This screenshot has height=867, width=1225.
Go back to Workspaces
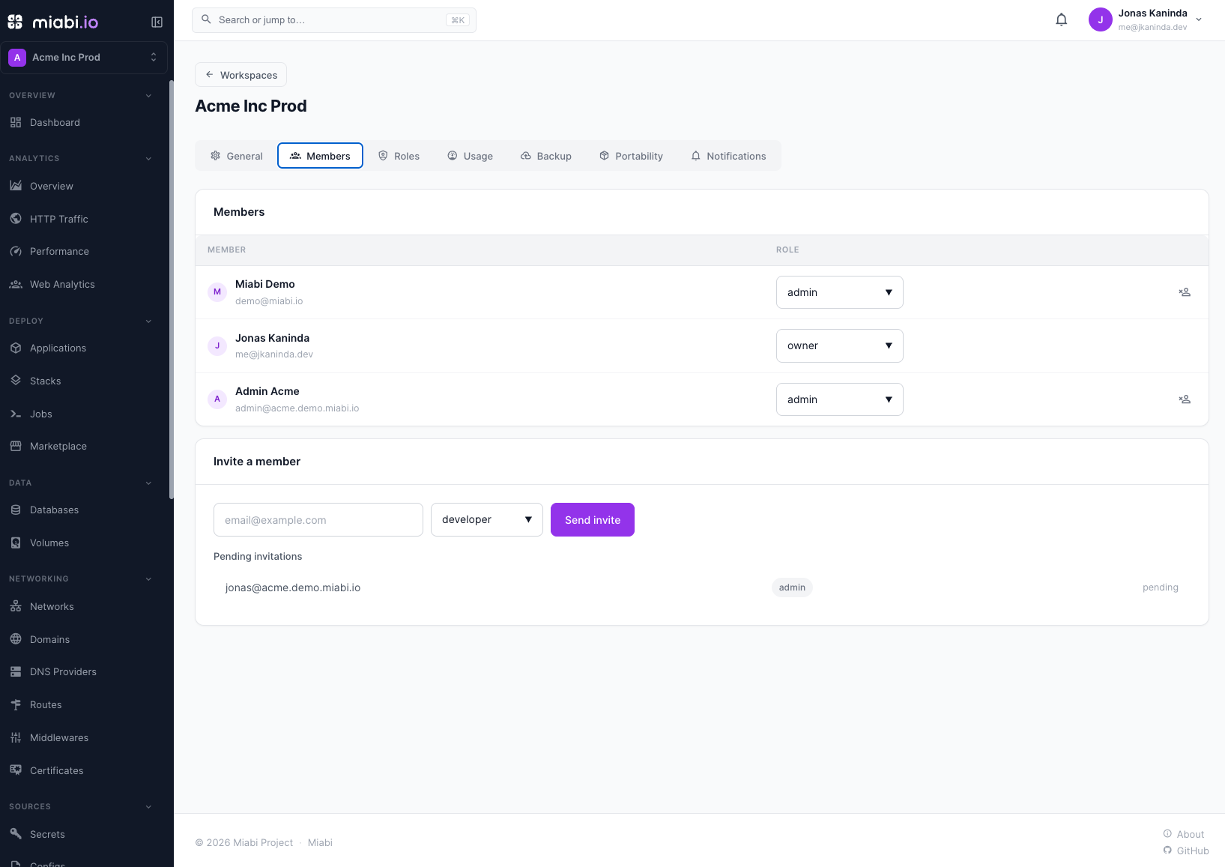241,75
